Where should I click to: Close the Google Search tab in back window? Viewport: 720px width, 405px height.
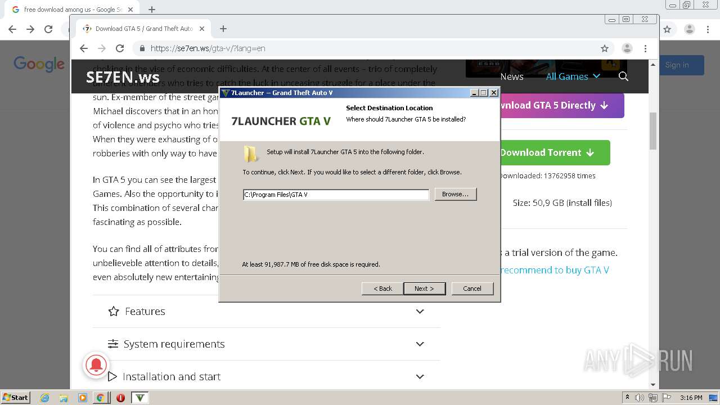click(x=130, y=10)
